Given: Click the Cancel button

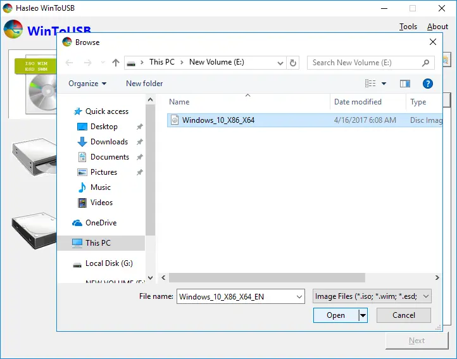Looking at the screenshot, I should pos(404,315).
